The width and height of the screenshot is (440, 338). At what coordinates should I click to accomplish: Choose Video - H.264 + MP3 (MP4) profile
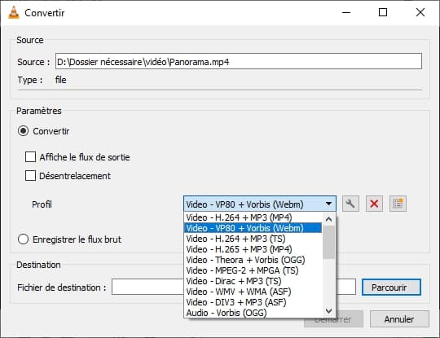pos(253,217)
